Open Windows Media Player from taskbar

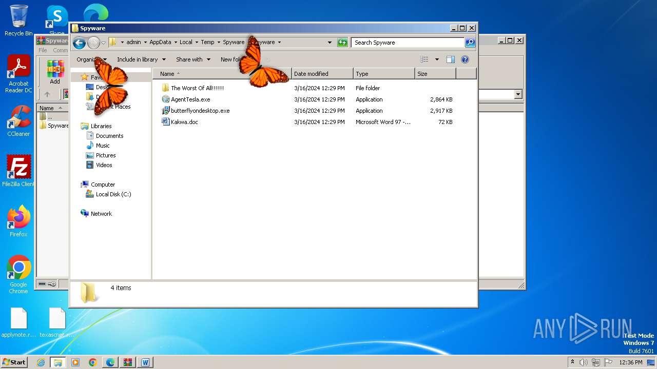[x=75, y=362]
